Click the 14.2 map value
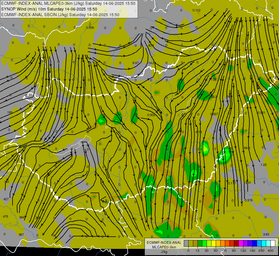This screenshot has height=256, width=279. pyautogui.click(x=151, y=63)
